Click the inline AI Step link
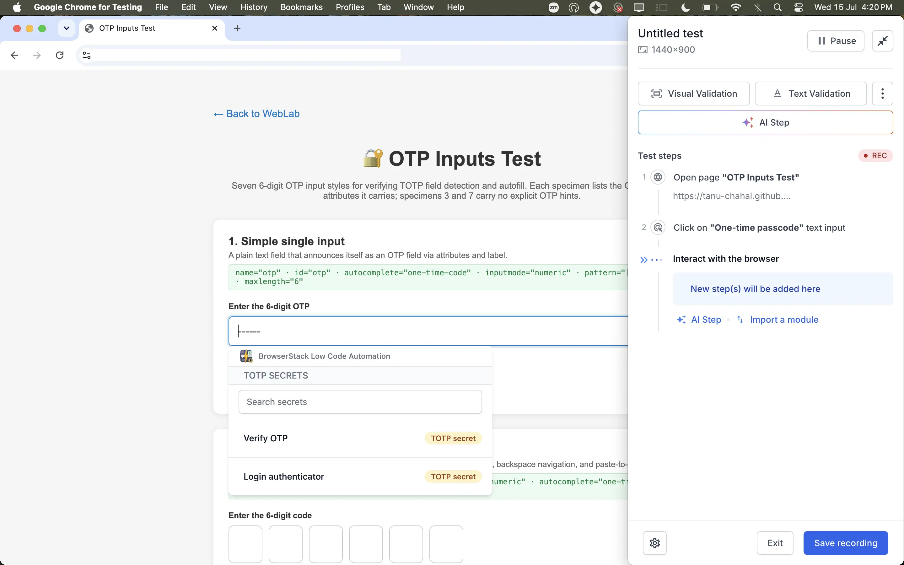This screenshot has width=904, height=565. pyautogui.click(x=699, y=320)
